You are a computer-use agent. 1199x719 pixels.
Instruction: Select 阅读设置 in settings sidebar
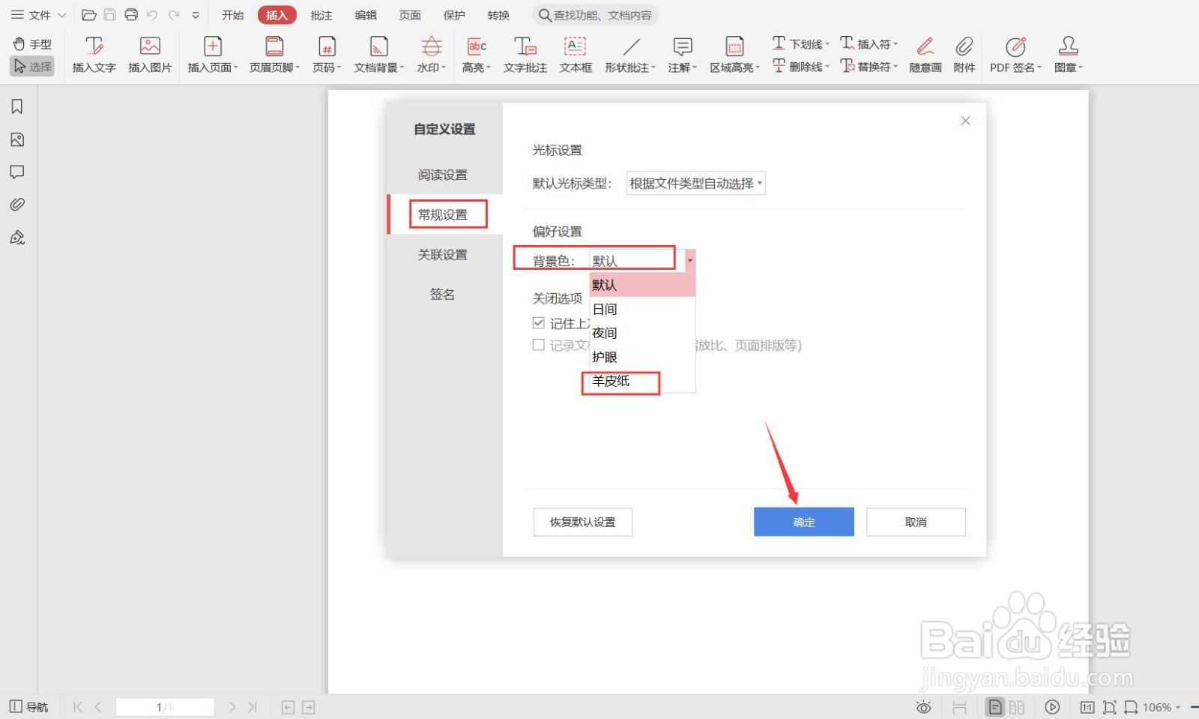443,175
